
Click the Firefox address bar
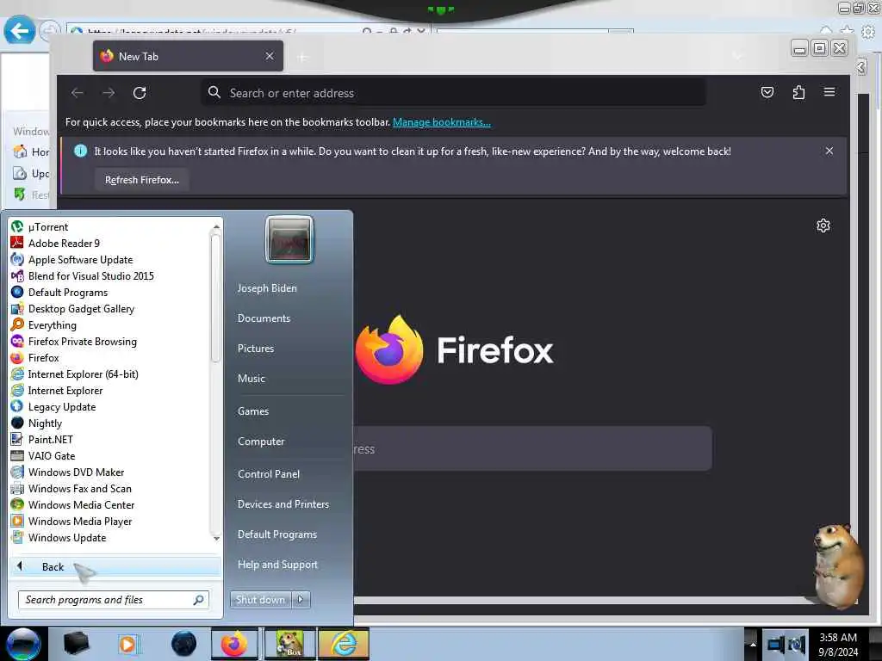pyautogui.click(x=453, y=93)
